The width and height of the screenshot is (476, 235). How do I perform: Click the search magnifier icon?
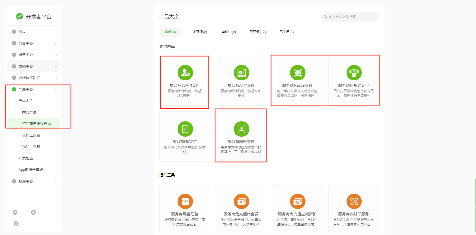pyautogui.click(x=326, y=17)
